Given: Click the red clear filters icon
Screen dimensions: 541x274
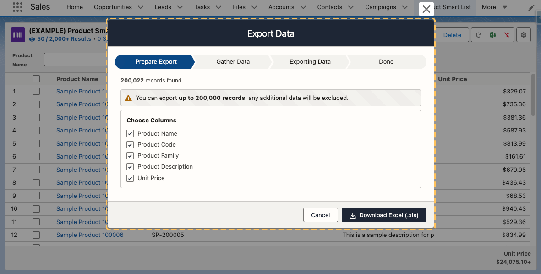Looking at the screenshot, I should tap(507, 35).
